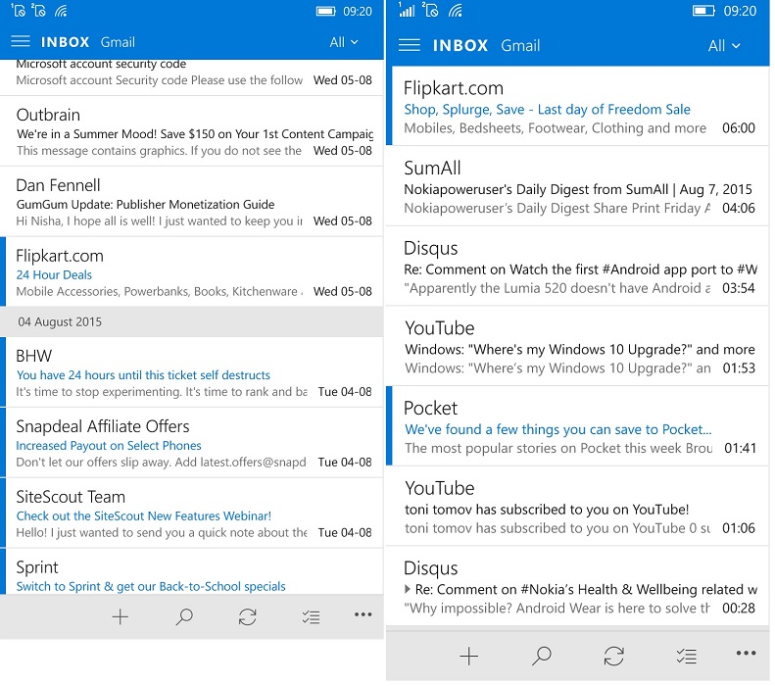Open Microsoft account security code email

pos(192,77)
